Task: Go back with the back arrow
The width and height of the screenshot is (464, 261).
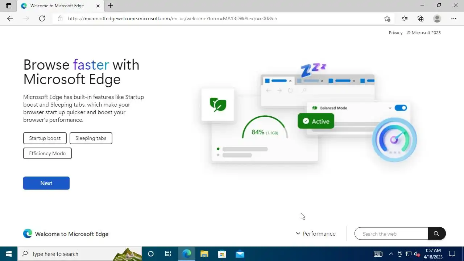Action: pos(10,18)
